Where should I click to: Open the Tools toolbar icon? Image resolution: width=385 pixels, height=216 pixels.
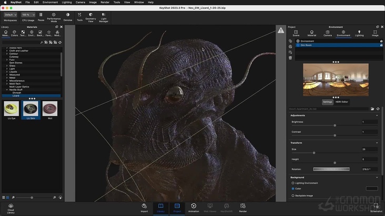[x=79, y=17]
